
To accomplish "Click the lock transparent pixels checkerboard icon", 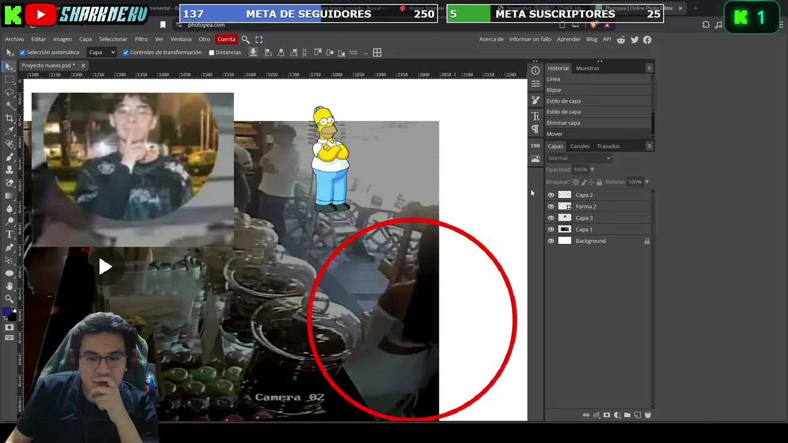I will coord(576,182).
